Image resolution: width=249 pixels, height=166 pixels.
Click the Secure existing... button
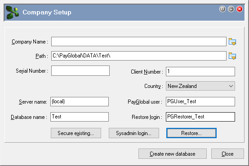(76, 133)
